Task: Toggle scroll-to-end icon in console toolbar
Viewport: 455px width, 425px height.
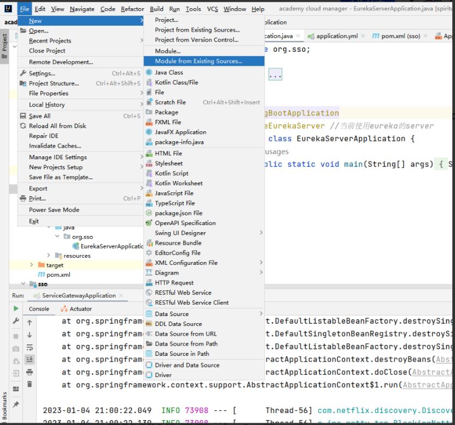Action: coord(29,360)
